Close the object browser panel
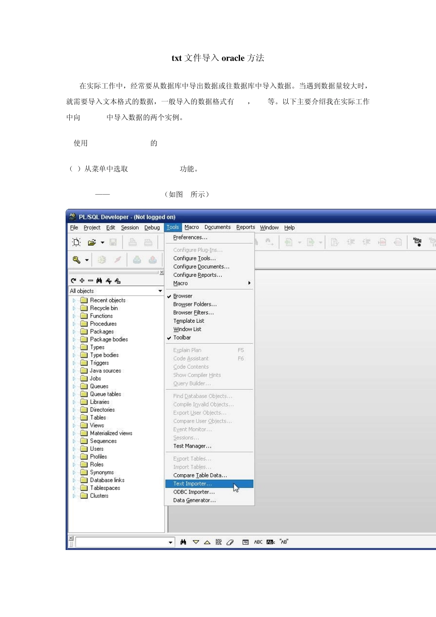Screen dimensions: 436x617 (x=162, y=273)
